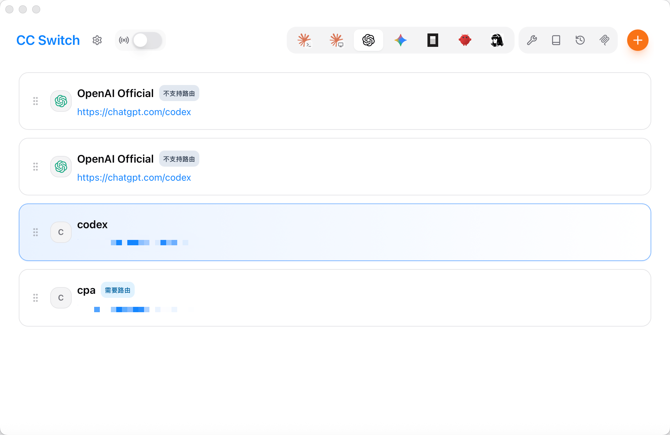
Task: Open second OpenAI Official chatgpt.com/codex link
Action: tap(134, 177)
